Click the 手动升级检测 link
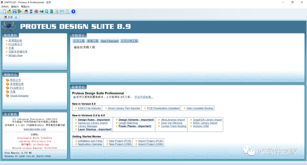This screenshot has height=165, width=307. click(144, 97)
